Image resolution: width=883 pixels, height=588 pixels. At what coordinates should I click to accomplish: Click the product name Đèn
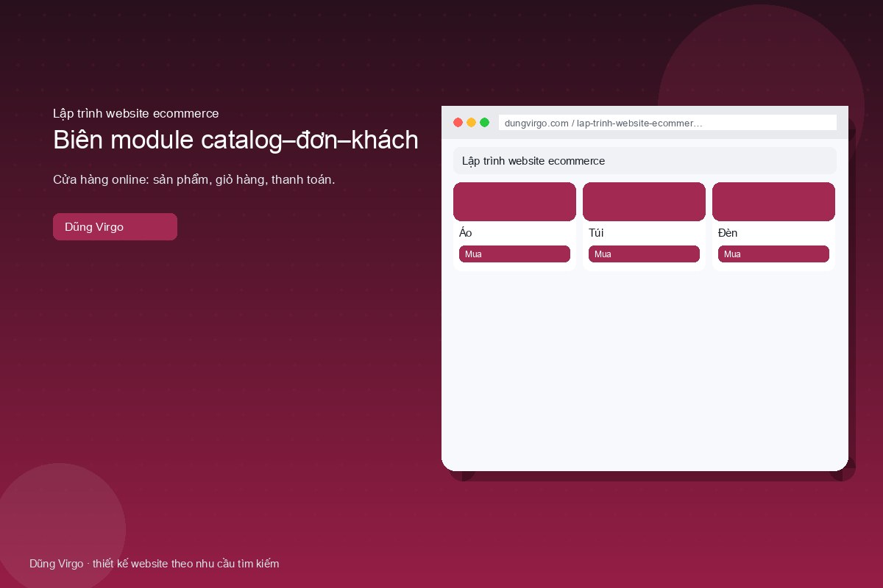(728, 233)
